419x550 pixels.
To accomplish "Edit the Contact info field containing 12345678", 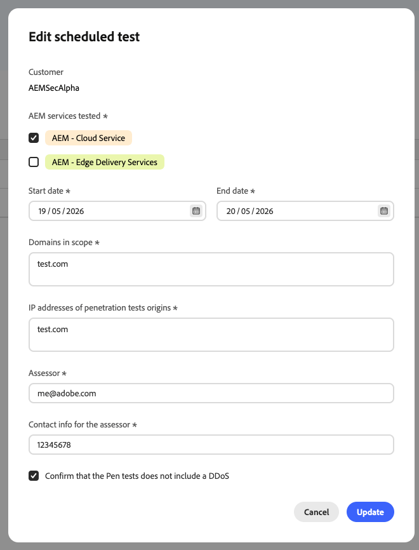I will pyautogui.click(x=211, y=445).
